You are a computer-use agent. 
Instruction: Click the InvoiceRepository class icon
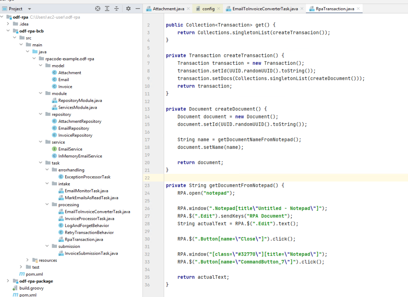[x=54, y=135]
